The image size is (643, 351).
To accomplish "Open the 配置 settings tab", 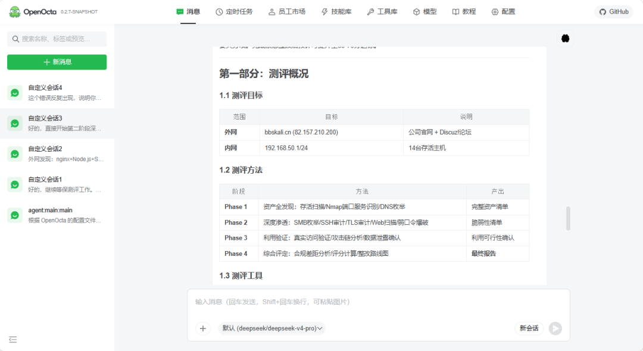I will 503,12.
